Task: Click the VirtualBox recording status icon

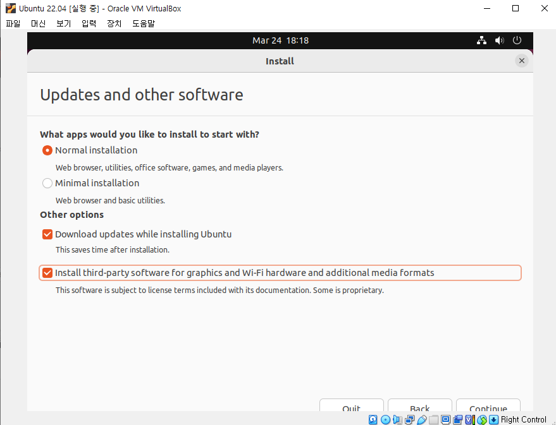Action: click(x=458, y=420)
